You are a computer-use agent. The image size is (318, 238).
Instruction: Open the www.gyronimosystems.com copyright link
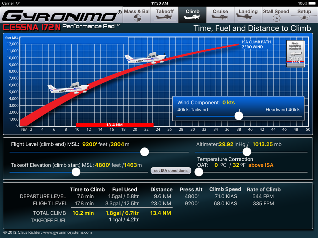[x=67, y=232]
